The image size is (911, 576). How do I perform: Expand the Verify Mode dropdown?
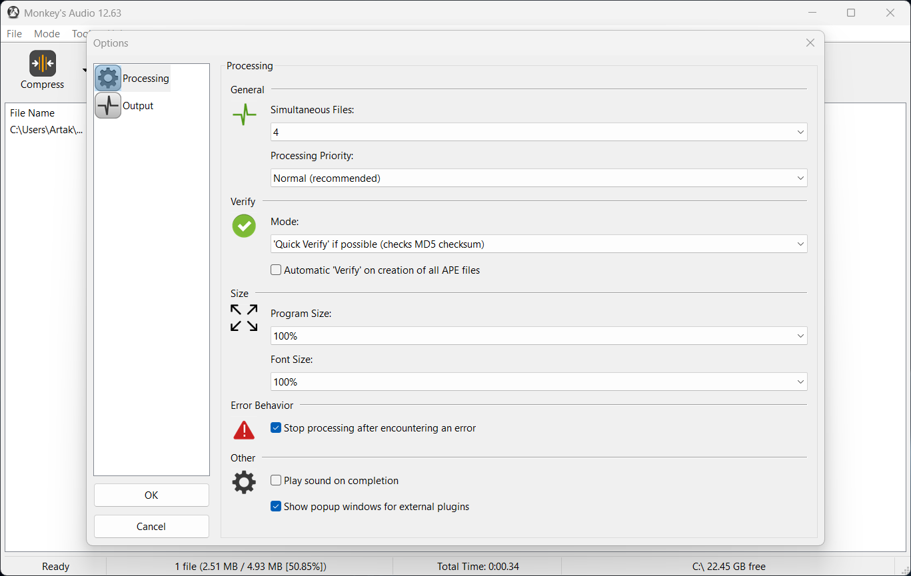(x=538, y=244)
